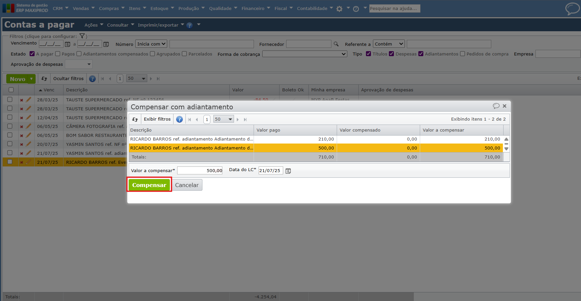Open the Aprovação de despesas dropdown
This screenshot has height=301, width=581.
78,64
